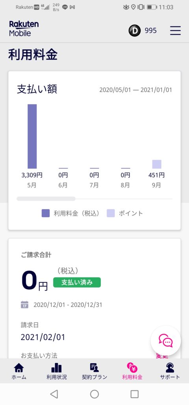Image resolution: width=189 pixels, height=405 pixels.
Task: Click the 変更 payment method link
Action: [x=162, y=356]
